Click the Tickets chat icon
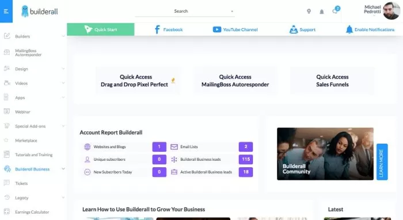Image resolution: width=403 pixels, height=220 pixels. (x=7, y=183)
